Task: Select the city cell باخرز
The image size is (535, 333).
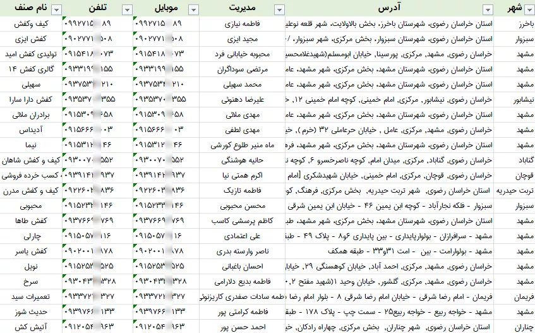Action: point(515,24)
